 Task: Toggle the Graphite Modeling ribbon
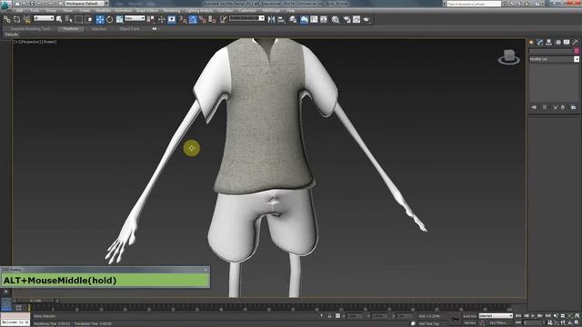point(304,19)
